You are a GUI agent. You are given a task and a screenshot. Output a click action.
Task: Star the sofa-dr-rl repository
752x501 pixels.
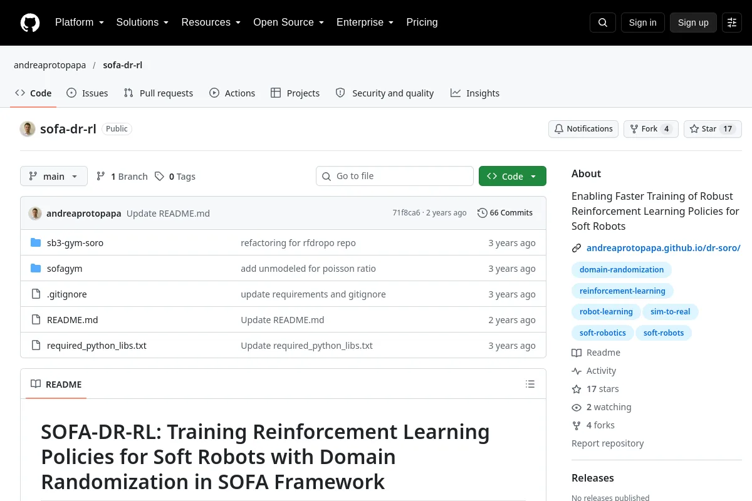pos(713,129)
